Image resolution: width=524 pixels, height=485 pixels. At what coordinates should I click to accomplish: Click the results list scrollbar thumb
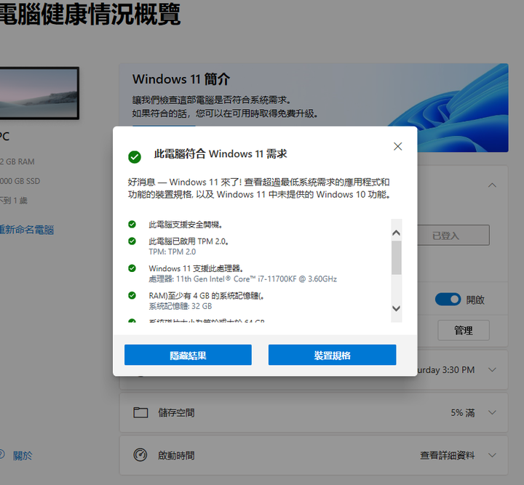pyautogui.click(x=397, y=257)
